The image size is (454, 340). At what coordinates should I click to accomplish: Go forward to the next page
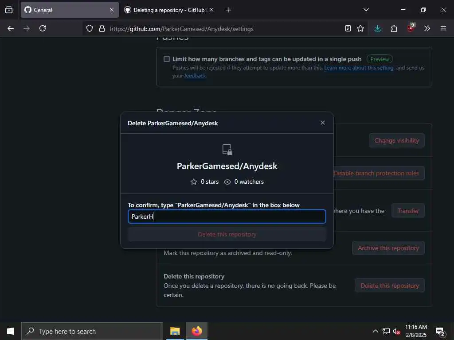(27, 28)
